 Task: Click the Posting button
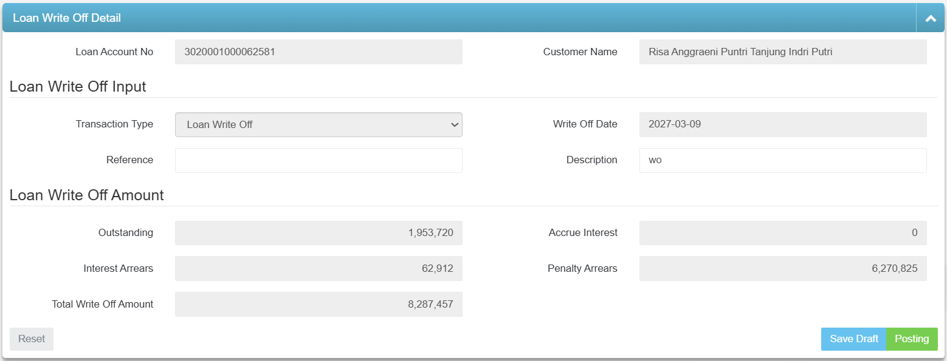point(912,339)
